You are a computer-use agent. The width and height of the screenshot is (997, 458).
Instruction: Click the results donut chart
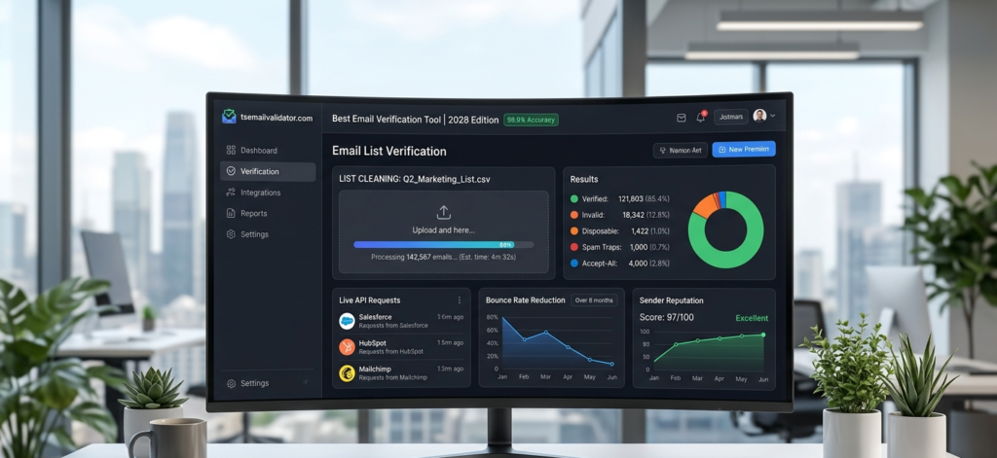725,229
